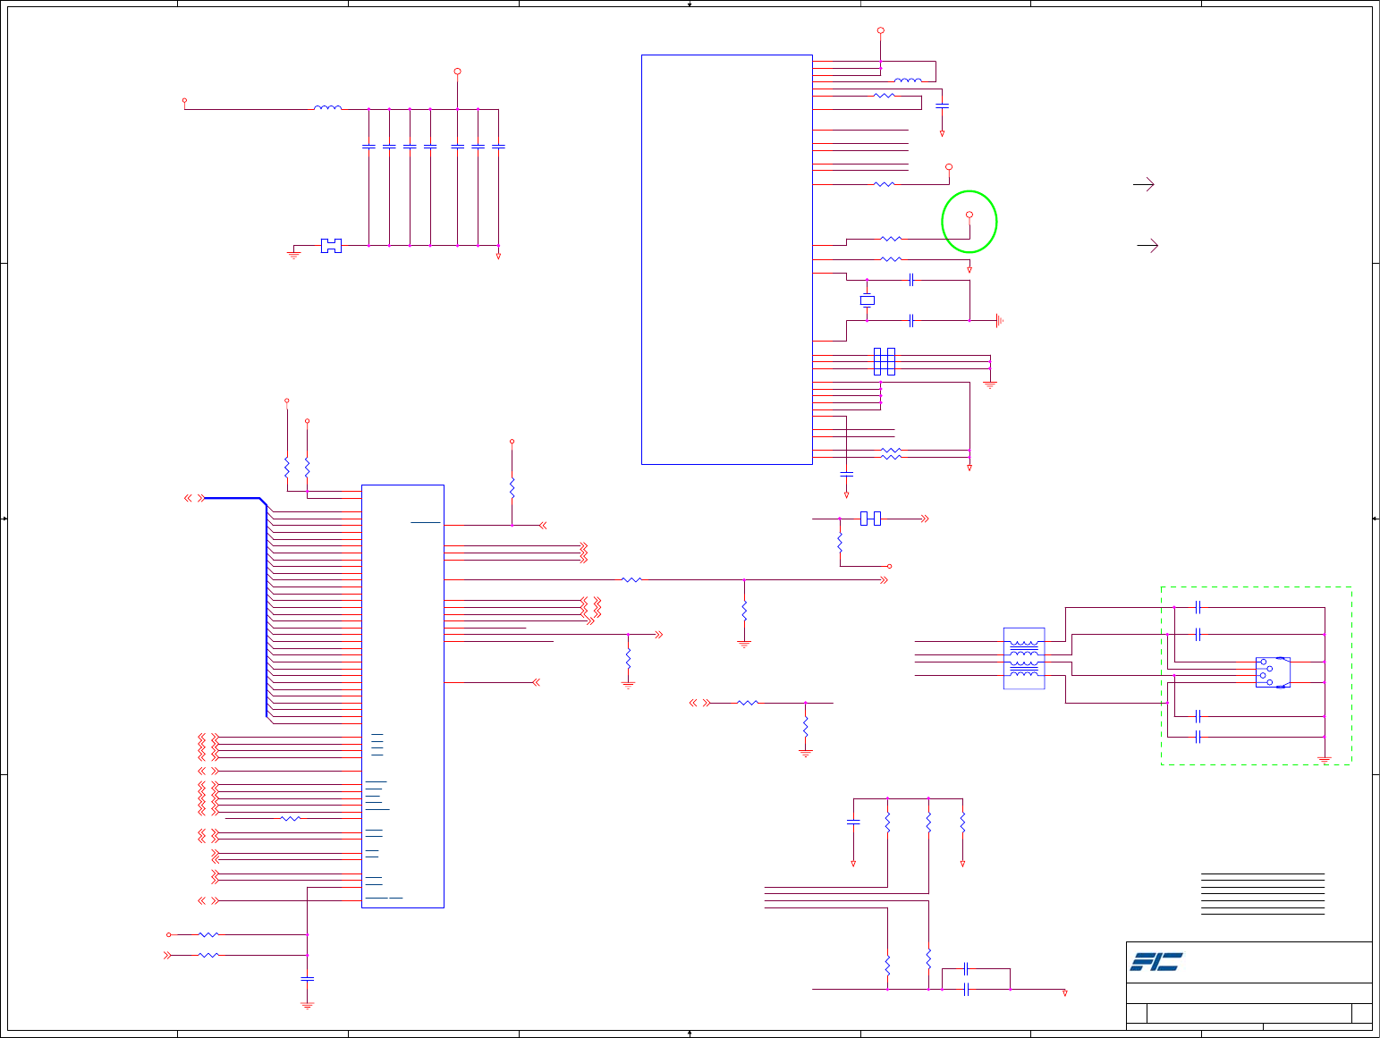
Task: Pick the inductor feeding the seven-capacitor bank
Action: click(327, 108)
